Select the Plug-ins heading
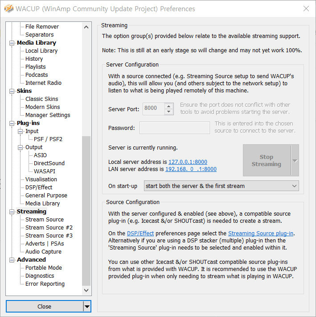 pos(28,123)
